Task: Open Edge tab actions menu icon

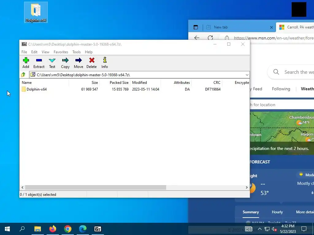Action: 196,27
